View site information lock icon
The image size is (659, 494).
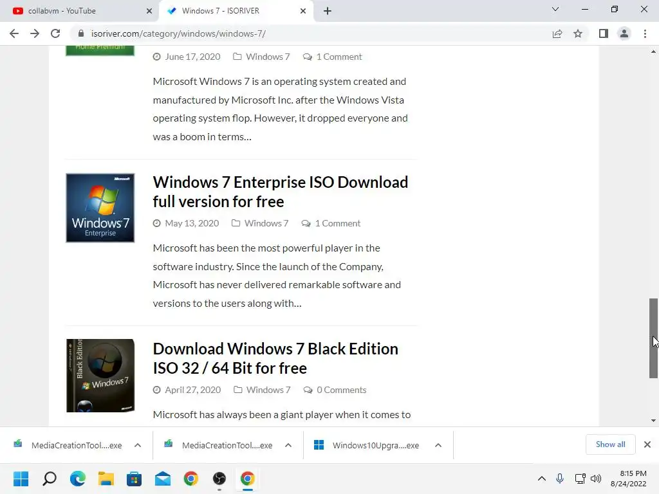81,33
